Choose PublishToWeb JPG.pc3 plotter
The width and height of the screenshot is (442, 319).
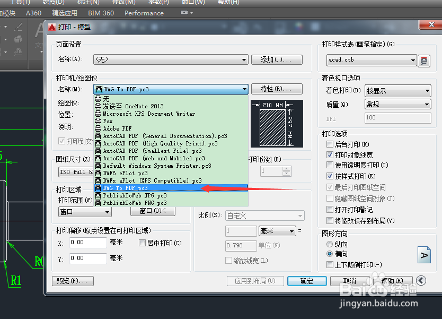pos(171,195)
